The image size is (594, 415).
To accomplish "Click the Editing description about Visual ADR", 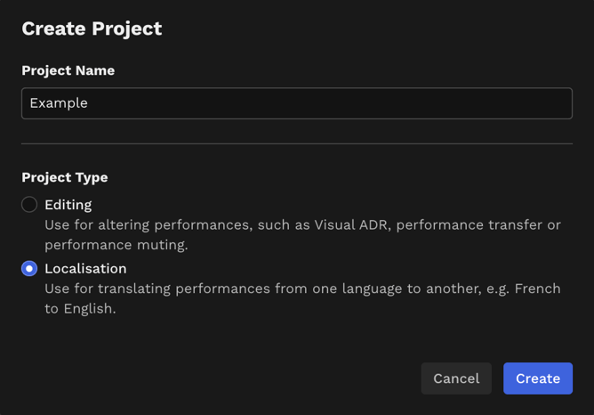I will [x=302, y=235].
